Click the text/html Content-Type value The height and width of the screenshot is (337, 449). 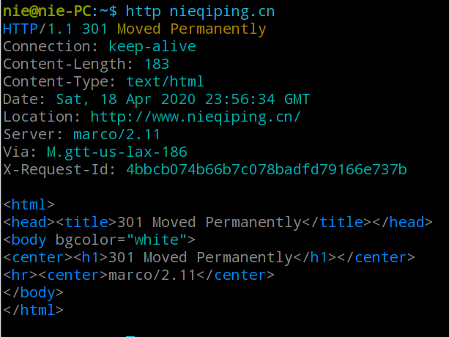tap(165, 82)
